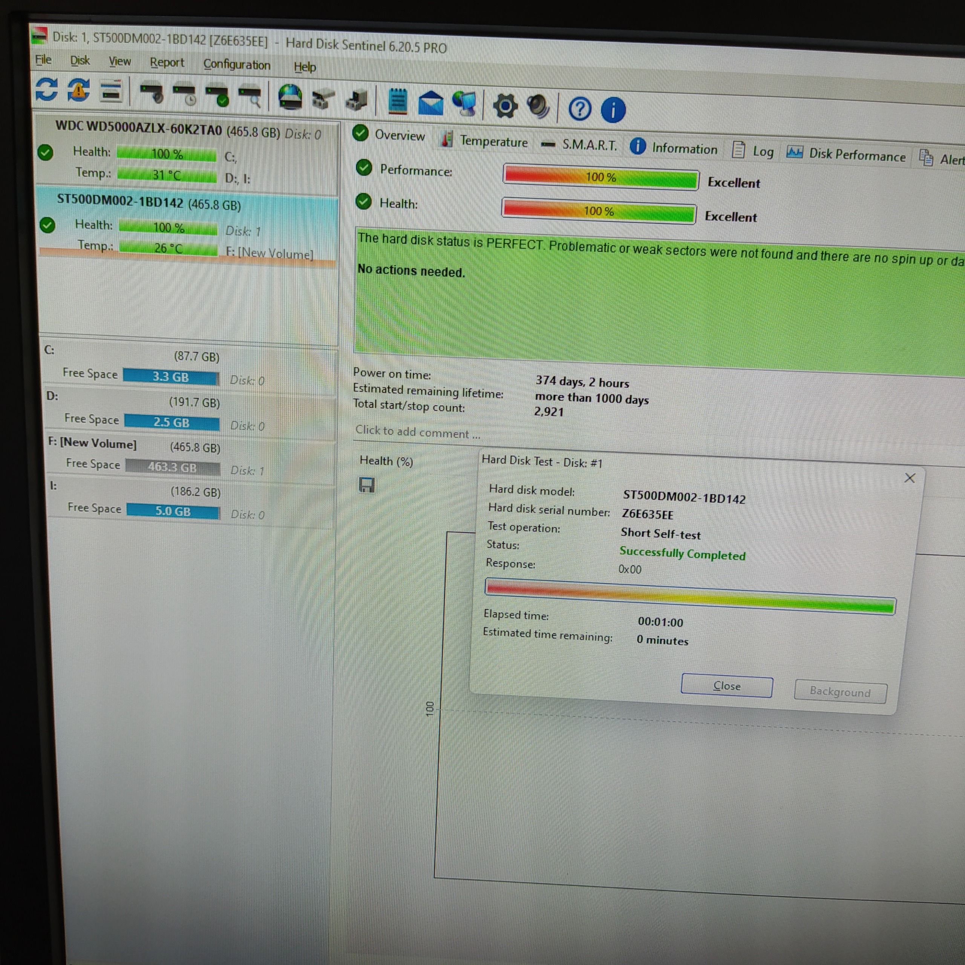The image size is (965, 965).
Task: Click the extended self-test clock disk icon
Action: (185, 95)
